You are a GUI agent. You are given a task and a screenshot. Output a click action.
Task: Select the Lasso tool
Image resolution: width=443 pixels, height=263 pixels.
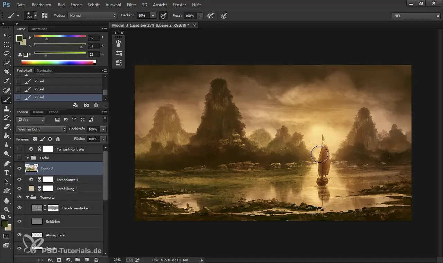[6, 53]
